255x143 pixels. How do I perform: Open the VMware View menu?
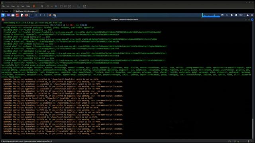[x=13, y=6]
